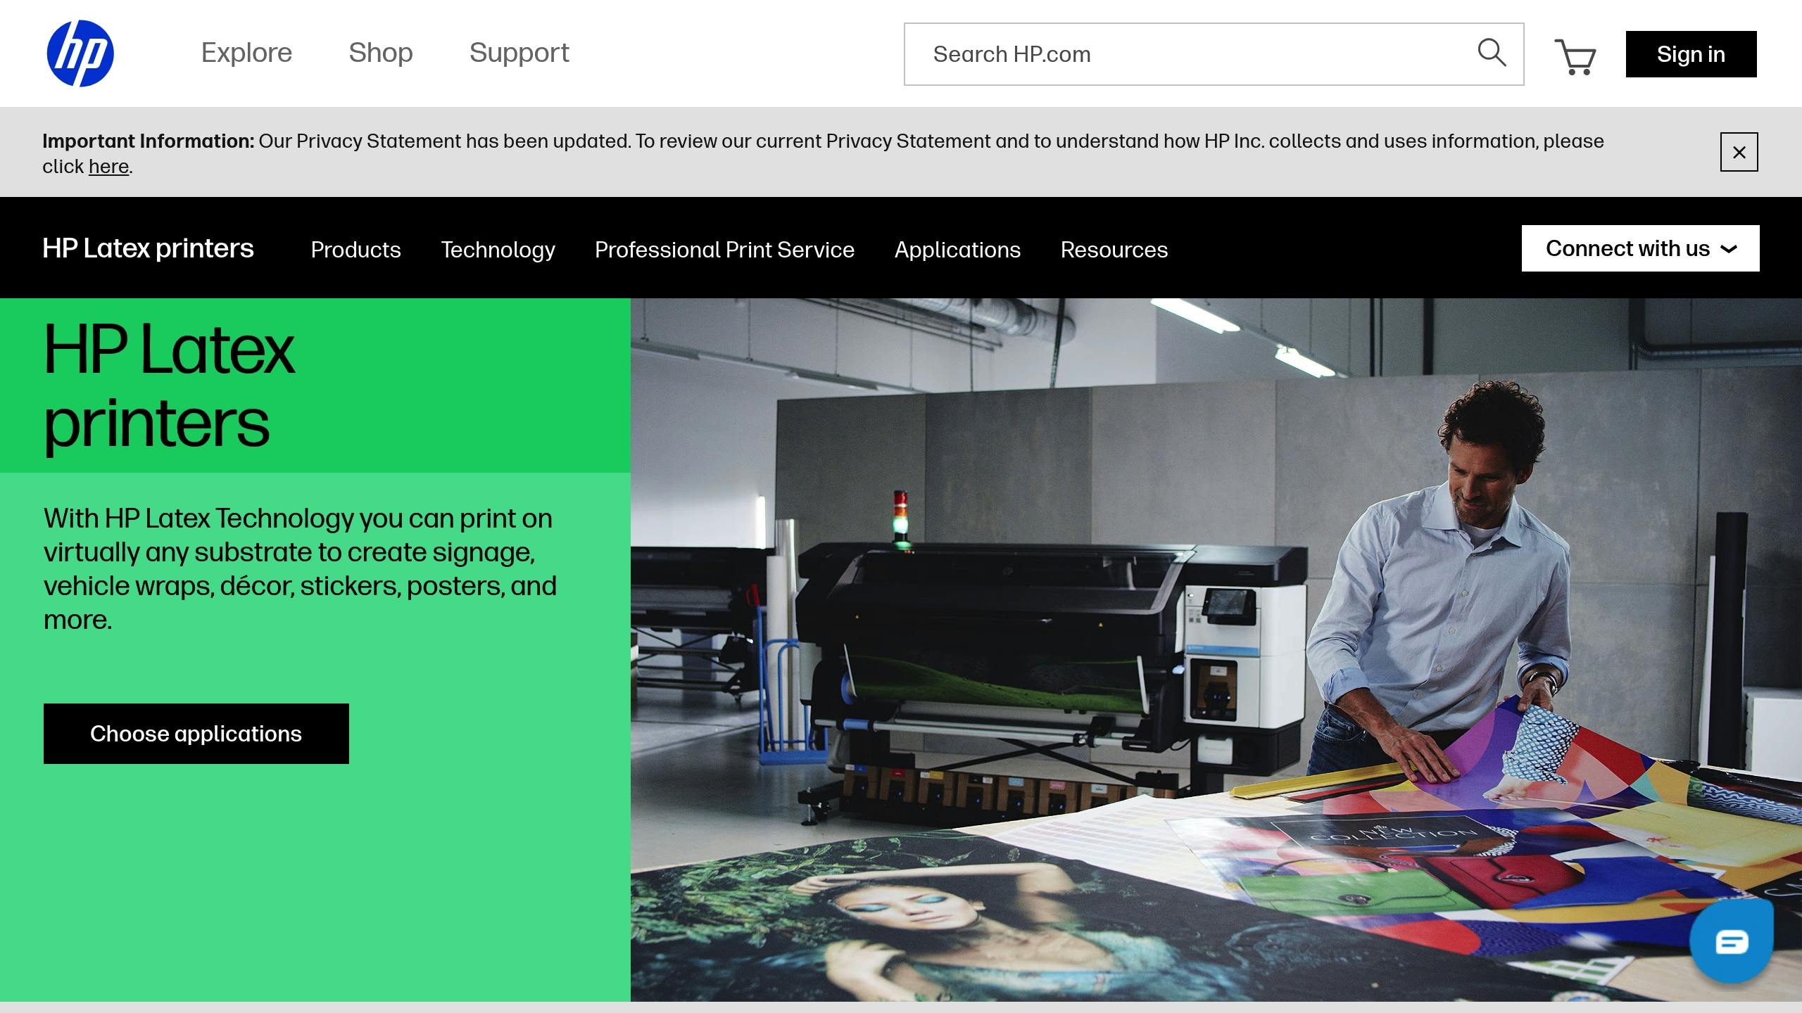Viewport: 1802px width, 1013px height.
Task: Click the HP Latex printers nav title
Action: (148, 248)
